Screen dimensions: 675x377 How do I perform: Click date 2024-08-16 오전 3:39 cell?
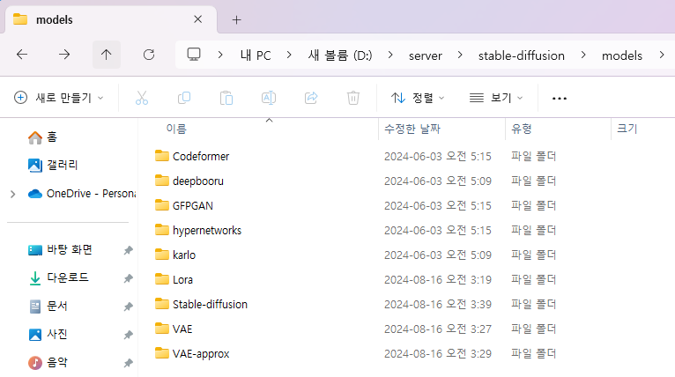[x=437, y=304]
